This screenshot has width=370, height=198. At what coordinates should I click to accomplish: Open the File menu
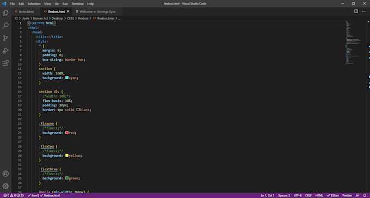pyautogui.click(x=13, y=4)
